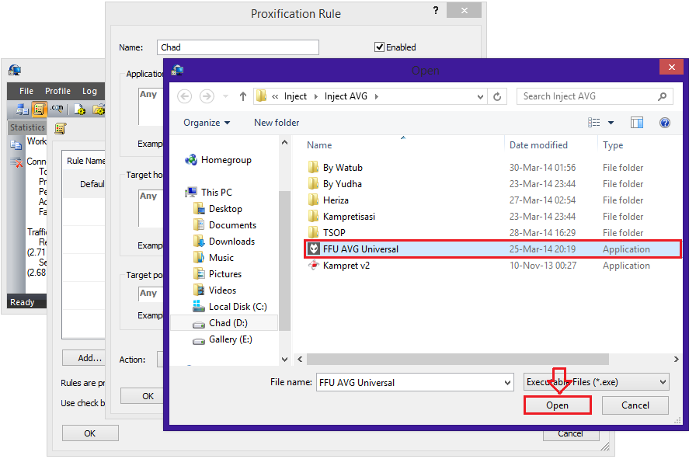Image resolution: width=689 pixels, height=459 pixels.
Task: Click the Open button
Action: point(557,405)
